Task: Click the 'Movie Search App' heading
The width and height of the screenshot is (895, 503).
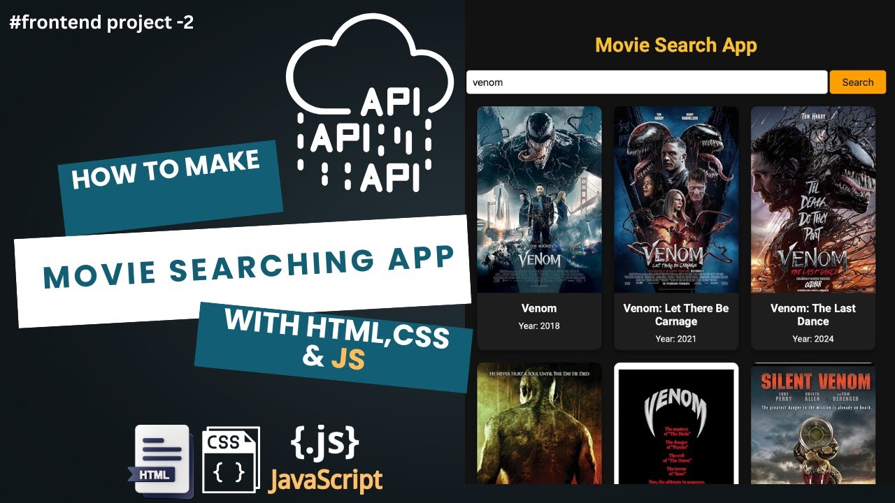Action: coord(676,45)
